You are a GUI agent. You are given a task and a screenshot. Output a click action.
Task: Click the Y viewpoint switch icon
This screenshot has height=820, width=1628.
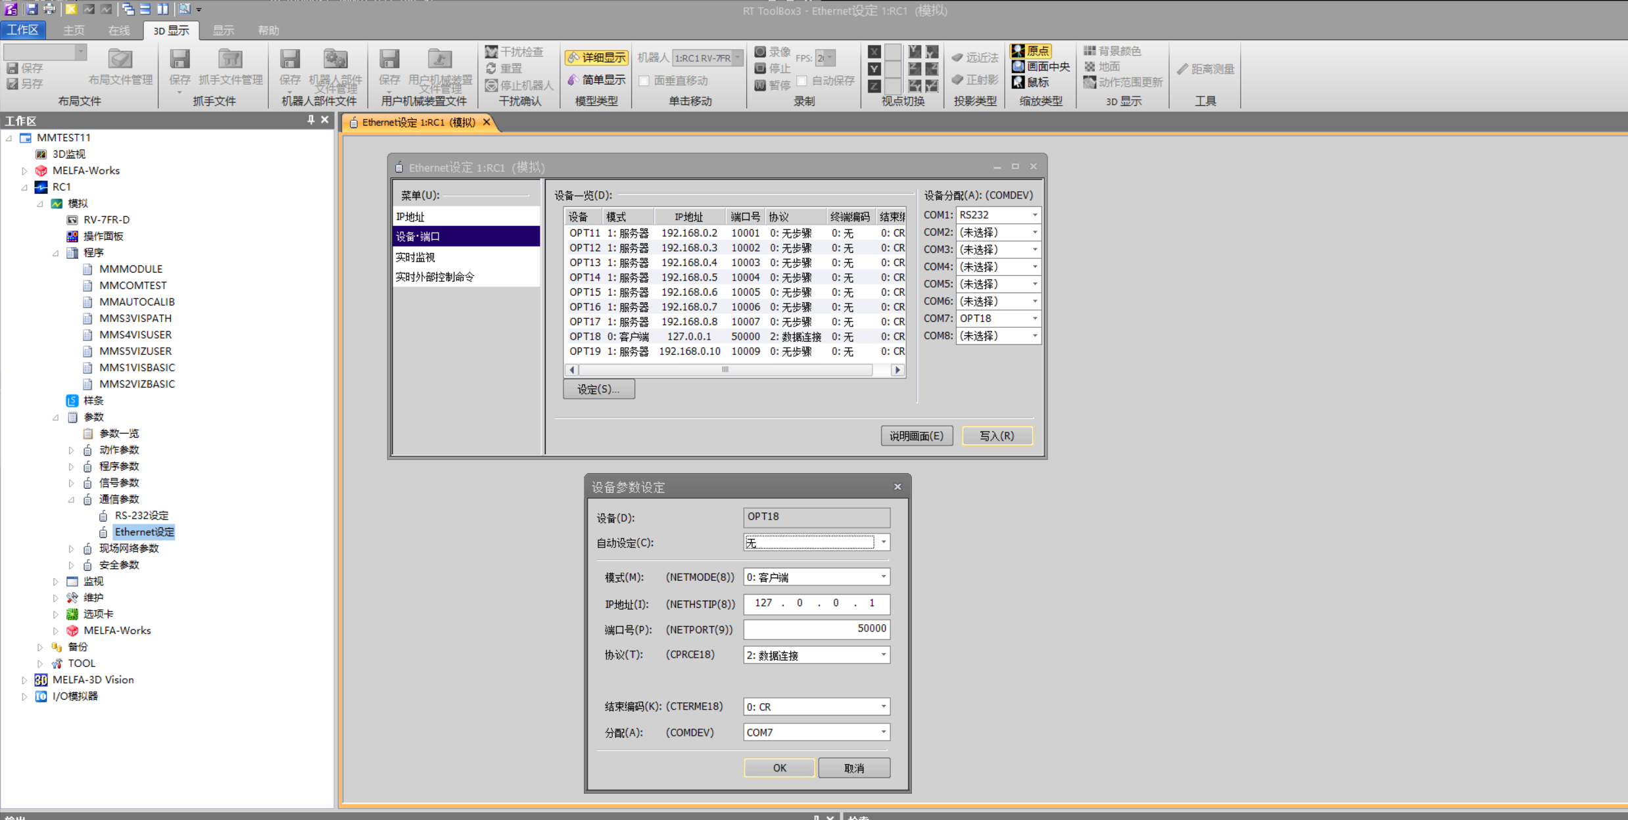click(874, 68)
